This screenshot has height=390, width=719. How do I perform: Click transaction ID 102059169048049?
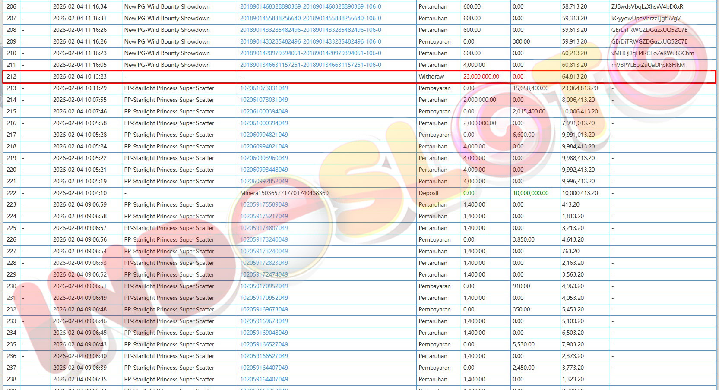[x=264, y=333]
